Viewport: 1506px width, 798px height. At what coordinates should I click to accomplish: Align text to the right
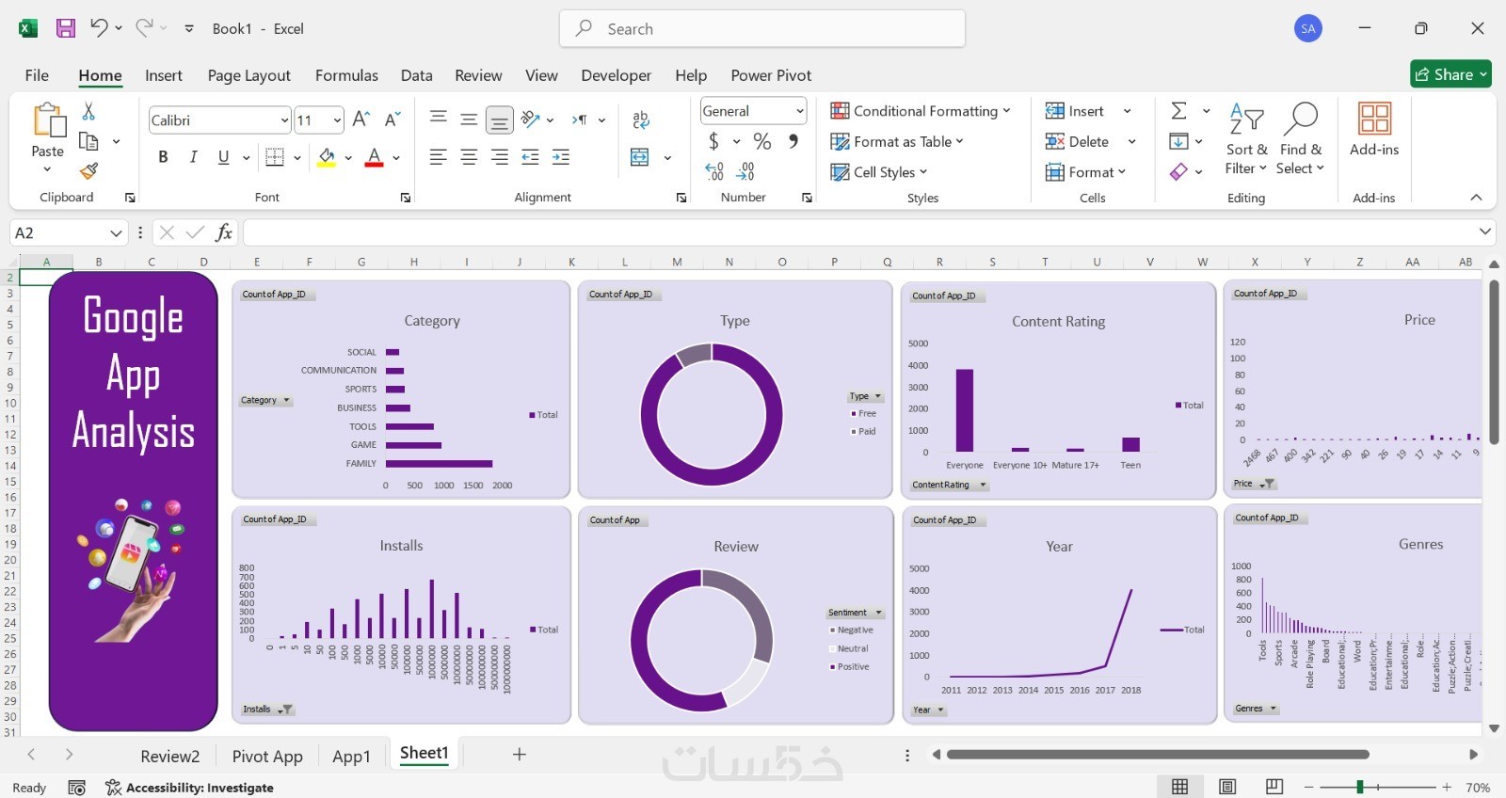(500, 157)
